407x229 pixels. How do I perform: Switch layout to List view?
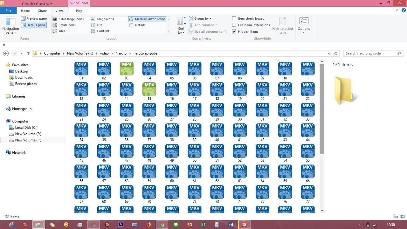click(x=96, y=25)
